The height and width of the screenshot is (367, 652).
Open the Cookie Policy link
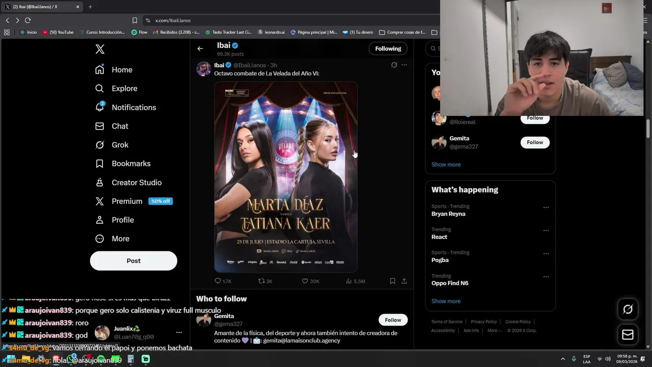coord(518,322)
